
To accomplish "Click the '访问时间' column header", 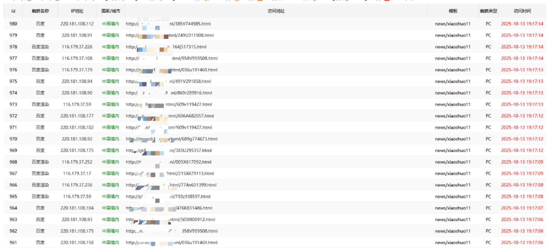I will 522,11.
